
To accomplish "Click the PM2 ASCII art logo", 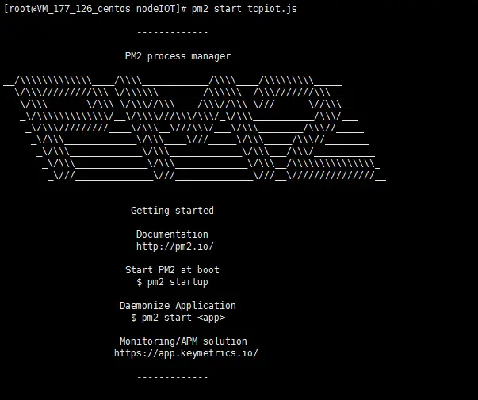I will point(195,128).
